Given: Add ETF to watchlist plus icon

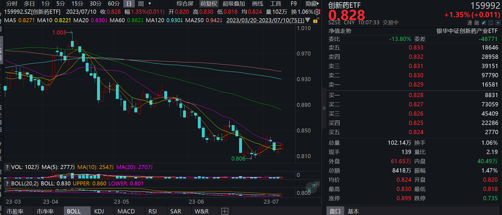Looking at the screenshot, I should pyautogui.click(x=498, y=23).
